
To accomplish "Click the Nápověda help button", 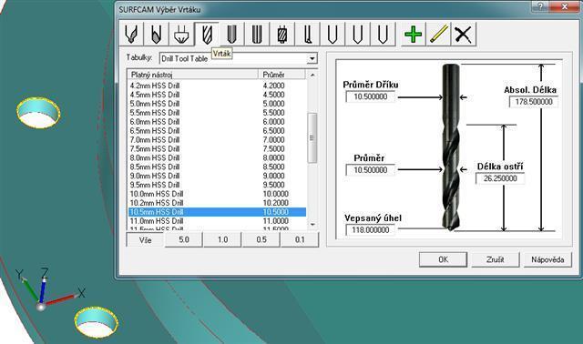I will click(x=547, y=259).
